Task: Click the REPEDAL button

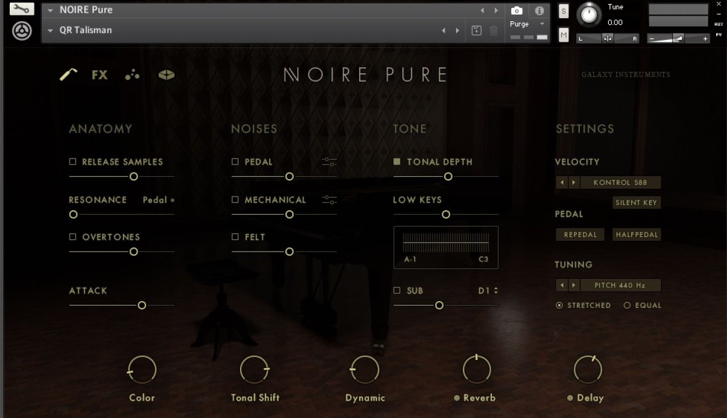Action: coord(580,235)
